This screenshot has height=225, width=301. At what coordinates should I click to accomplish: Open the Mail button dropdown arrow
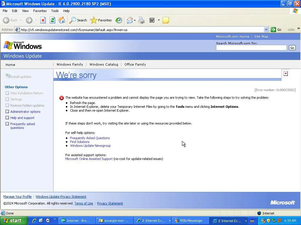[x=135, y=20]
